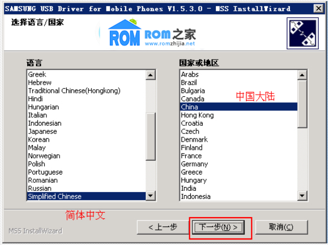Click the Cancel (取消) button
The image size is (328, 245).
click(x=281, y=227)
